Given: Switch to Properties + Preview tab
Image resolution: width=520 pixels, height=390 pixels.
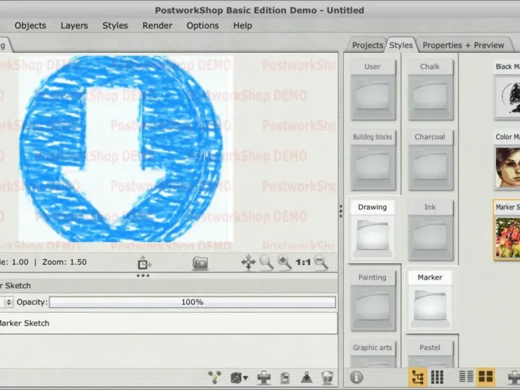Looking at the screenshot, I should click(x=463, y=45).
